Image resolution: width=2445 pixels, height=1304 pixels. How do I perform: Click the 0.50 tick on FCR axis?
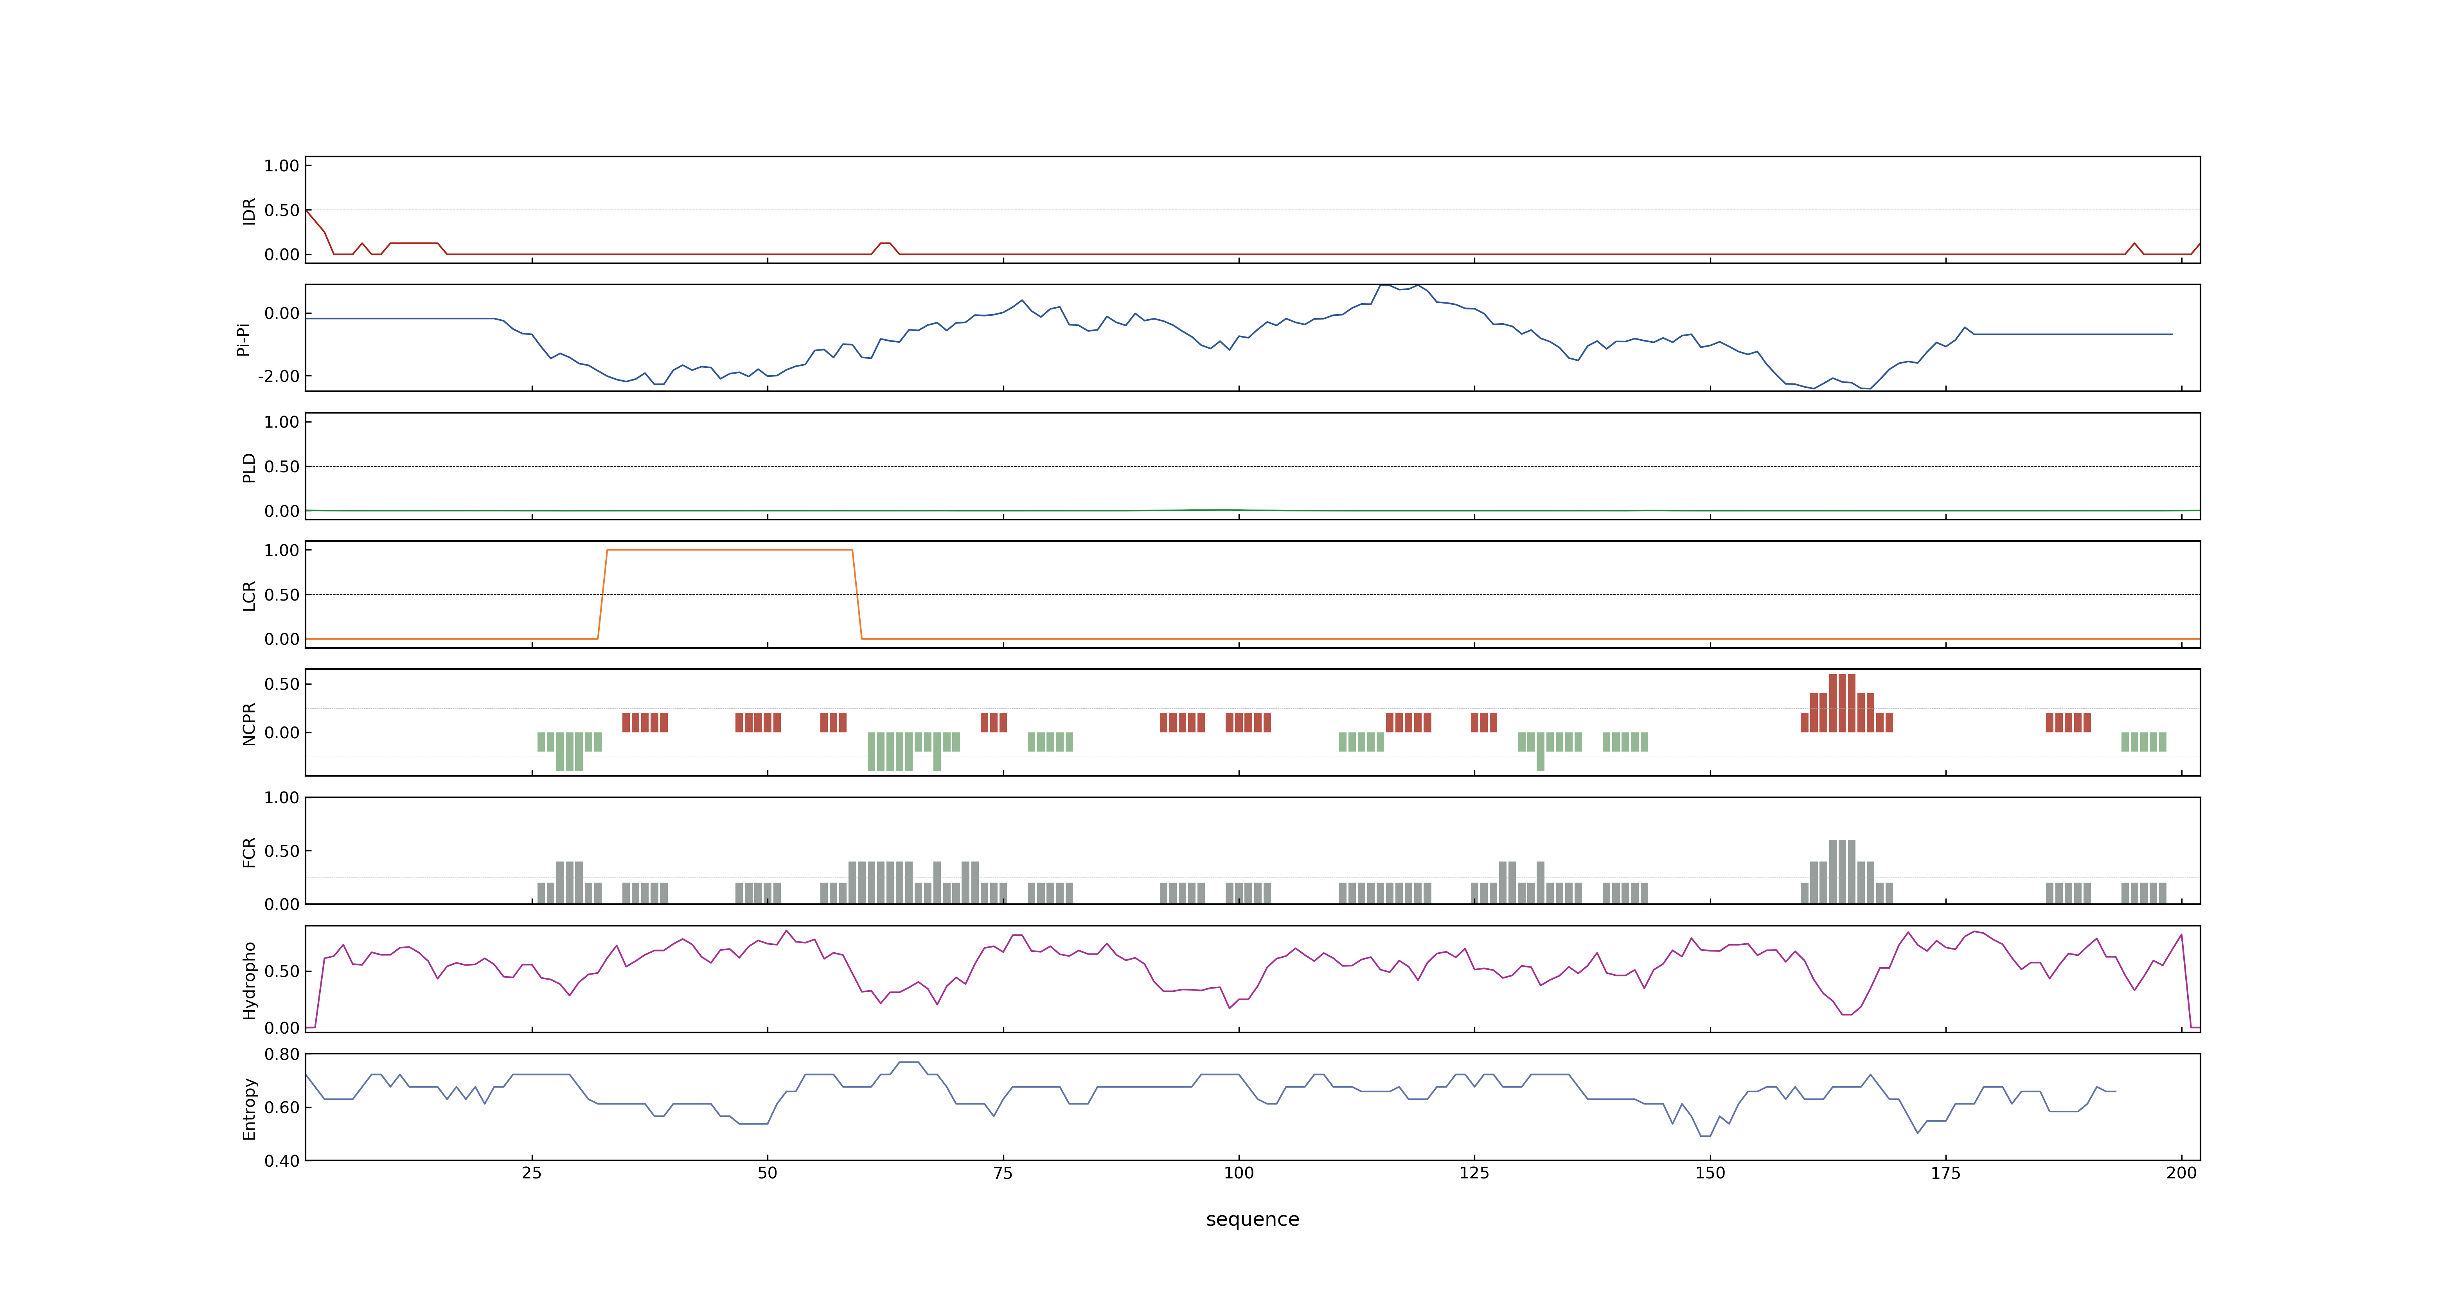282,851
